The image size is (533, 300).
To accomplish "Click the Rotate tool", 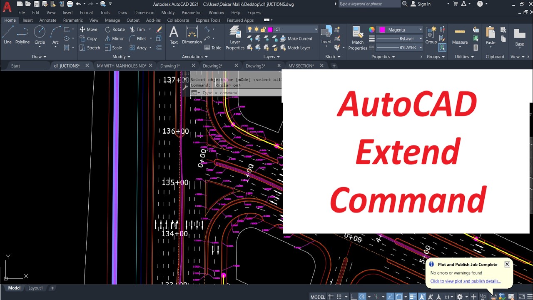I will tap(115, 29).
